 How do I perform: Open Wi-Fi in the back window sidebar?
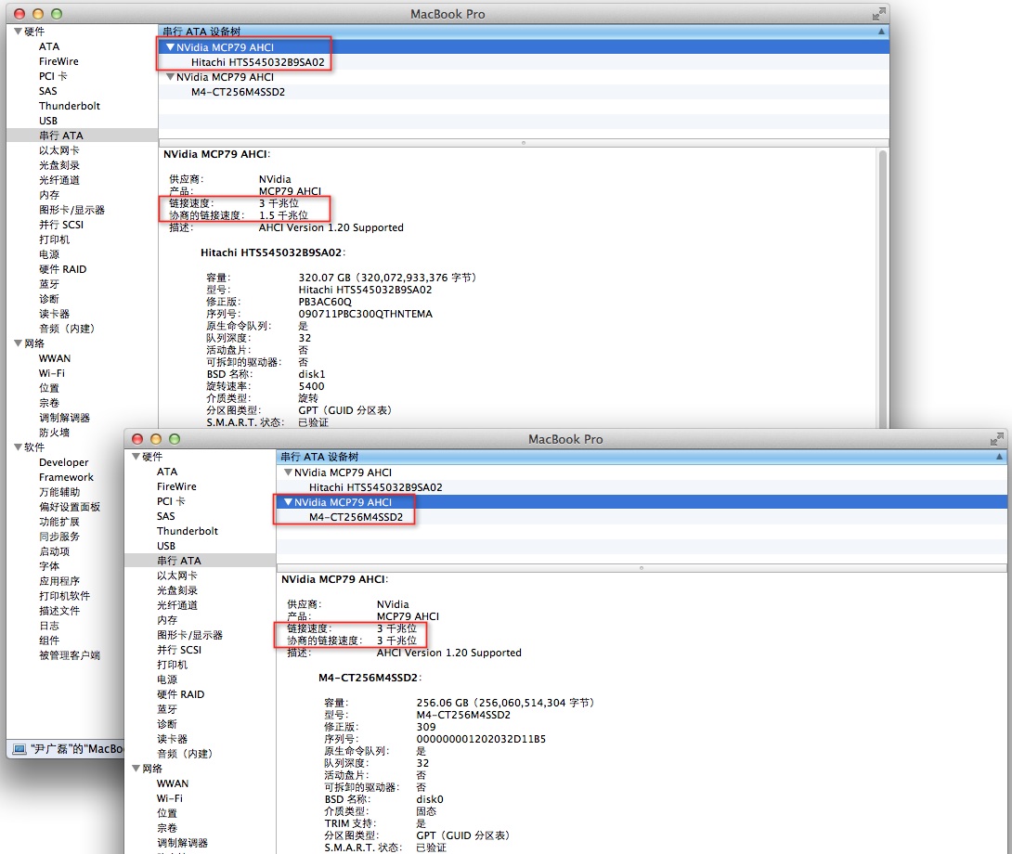click(x=52, y=373)
